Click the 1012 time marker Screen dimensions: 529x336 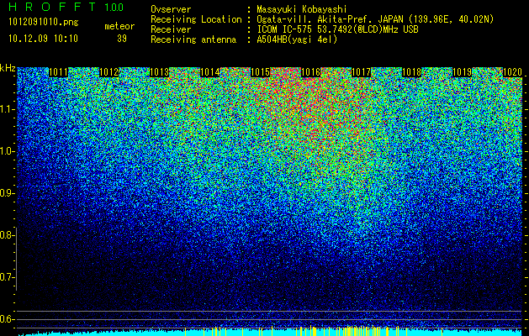click(x=109, y=72)
